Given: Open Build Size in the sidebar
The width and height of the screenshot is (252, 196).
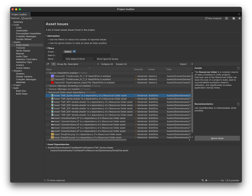Looking at the screenshot, I should 21,91.
